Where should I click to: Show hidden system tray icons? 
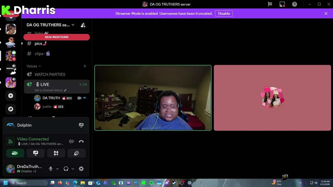[300, 183]
